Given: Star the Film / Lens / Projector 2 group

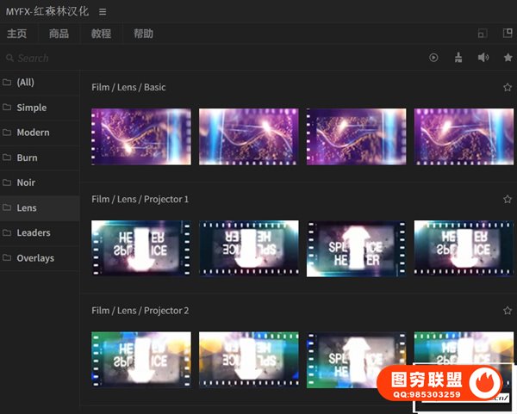Looking at the screenshot, I should pos(508,311).
